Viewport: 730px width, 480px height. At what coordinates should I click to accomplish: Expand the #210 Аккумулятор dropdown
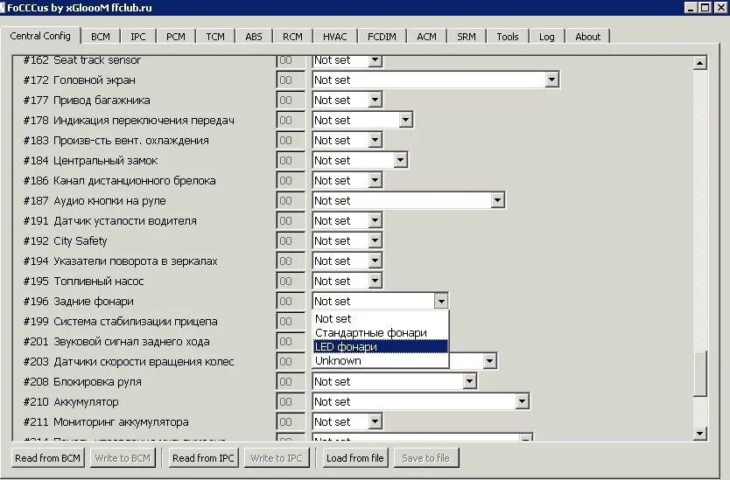click(x=522, y=401)
